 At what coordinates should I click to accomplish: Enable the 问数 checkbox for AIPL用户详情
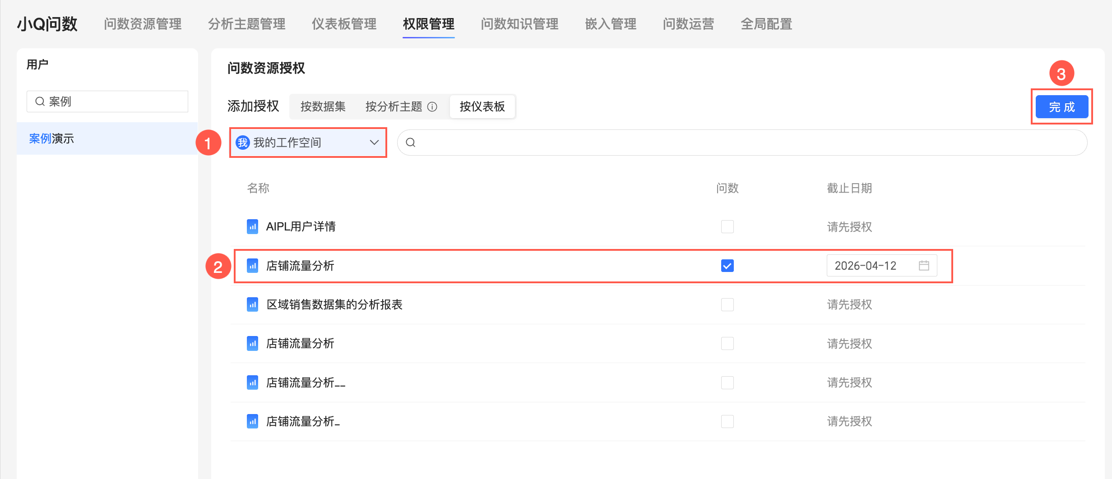[x=727, y=226]
